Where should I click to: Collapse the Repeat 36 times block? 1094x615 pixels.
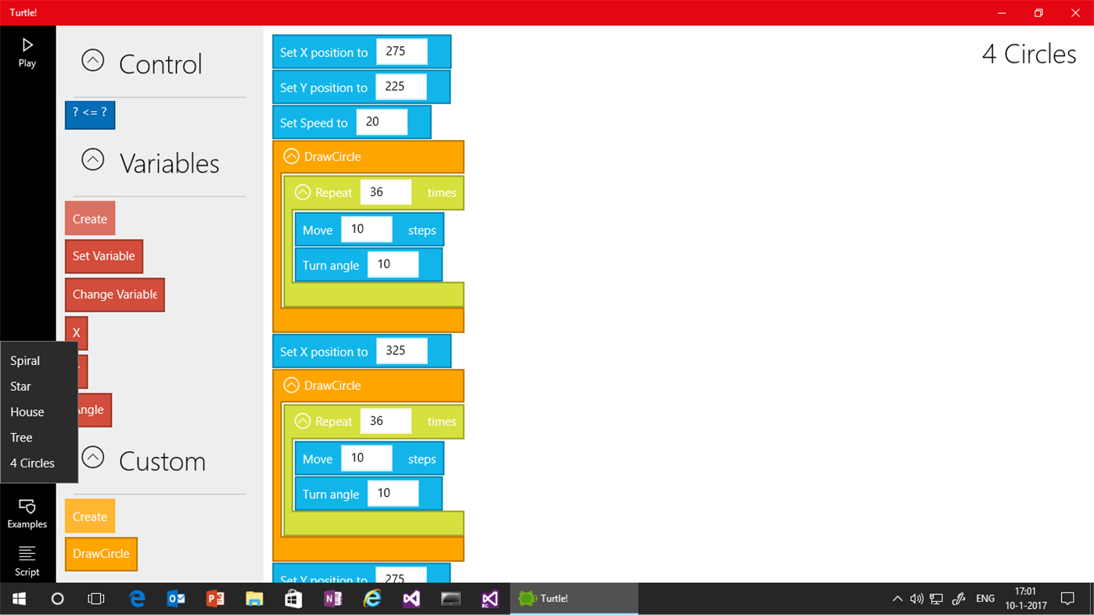tap(303, 191)
